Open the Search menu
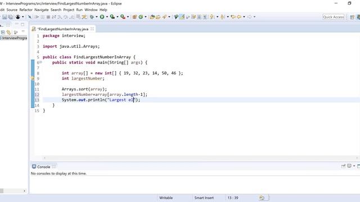This screenshot has height=202, width=360. pos(56,10)
